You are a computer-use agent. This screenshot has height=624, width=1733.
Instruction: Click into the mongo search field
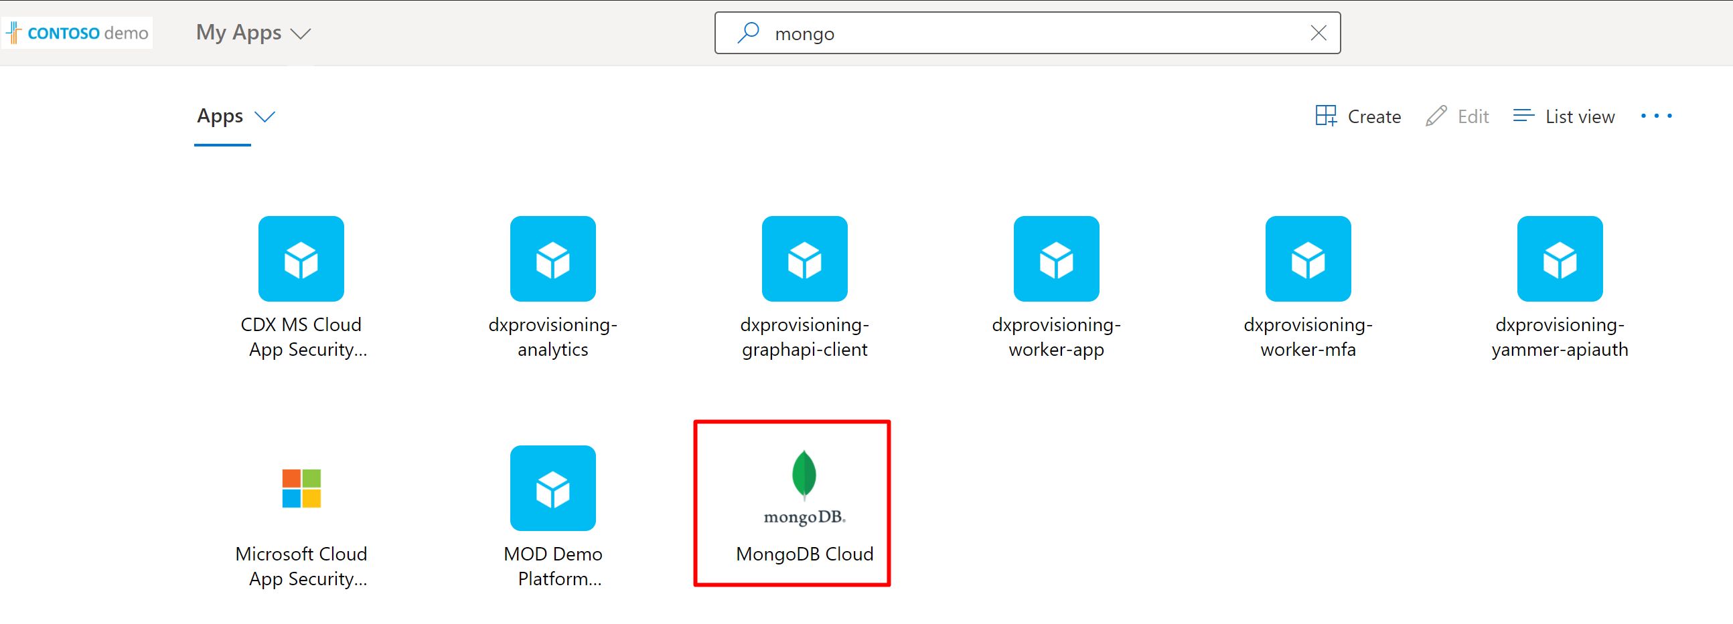tap(1009, 33)
